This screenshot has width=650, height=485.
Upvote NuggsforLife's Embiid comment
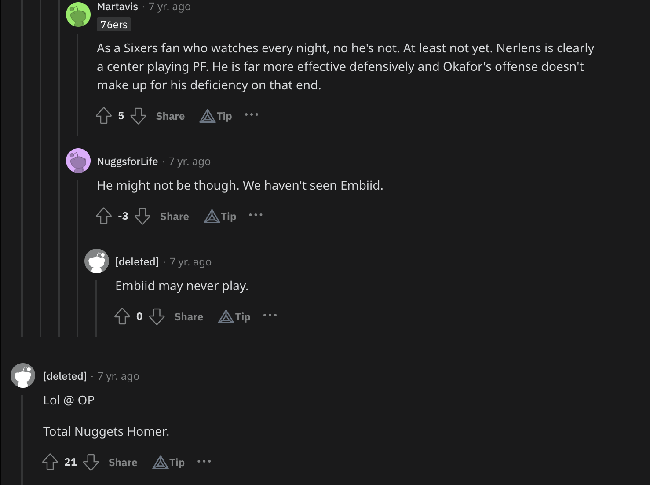(x=104, y=216)
